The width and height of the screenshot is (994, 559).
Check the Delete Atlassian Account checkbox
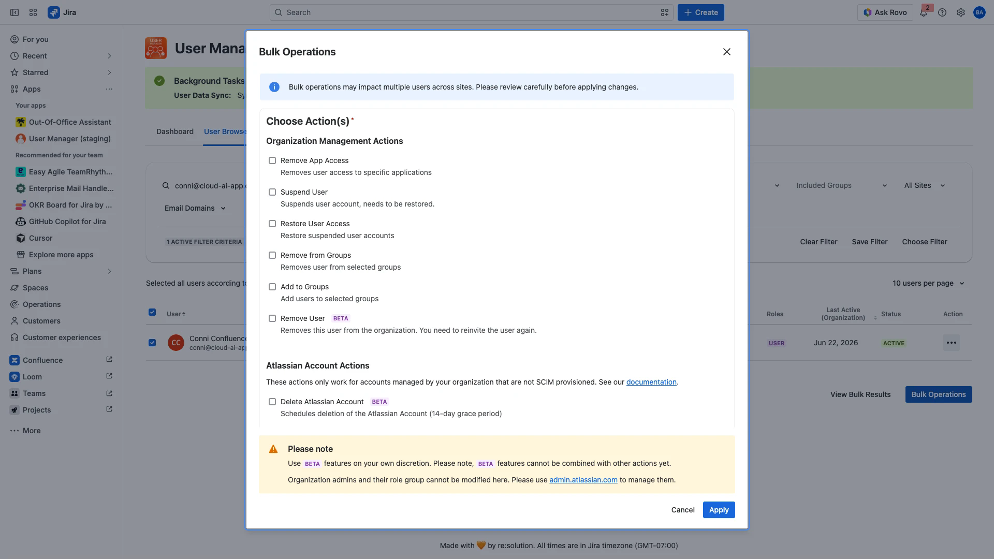[272, 402]
